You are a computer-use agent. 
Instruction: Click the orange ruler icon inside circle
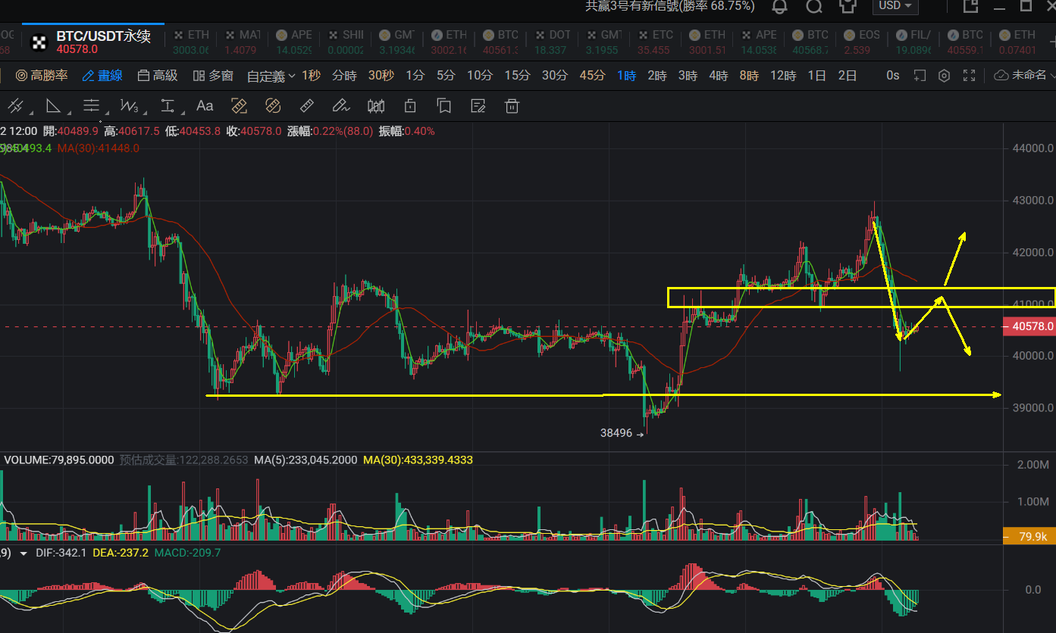coord(273,106)
